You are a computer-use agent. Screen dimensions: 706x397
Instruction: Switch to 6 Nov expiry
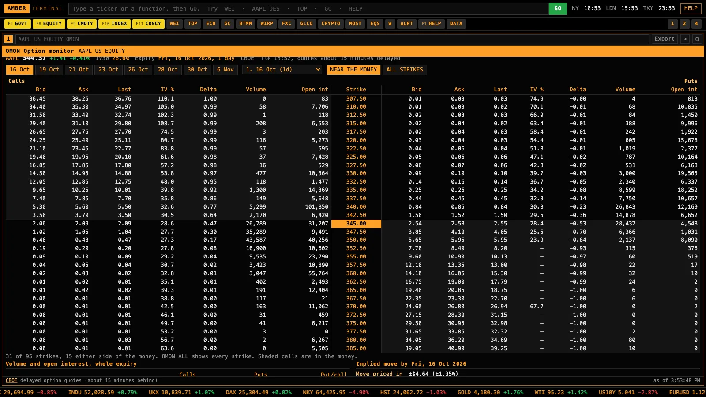(225, 70)
